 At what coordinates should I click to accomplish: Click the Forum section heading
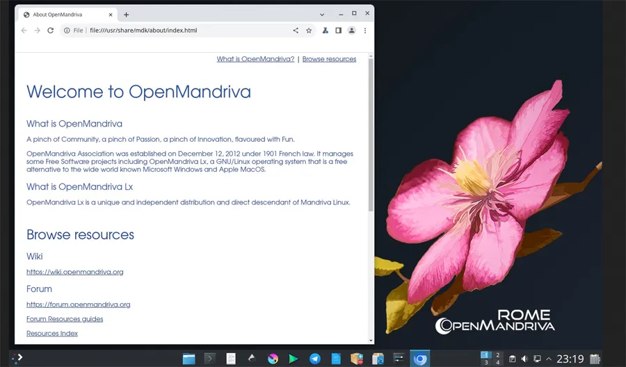click(39, 289)
